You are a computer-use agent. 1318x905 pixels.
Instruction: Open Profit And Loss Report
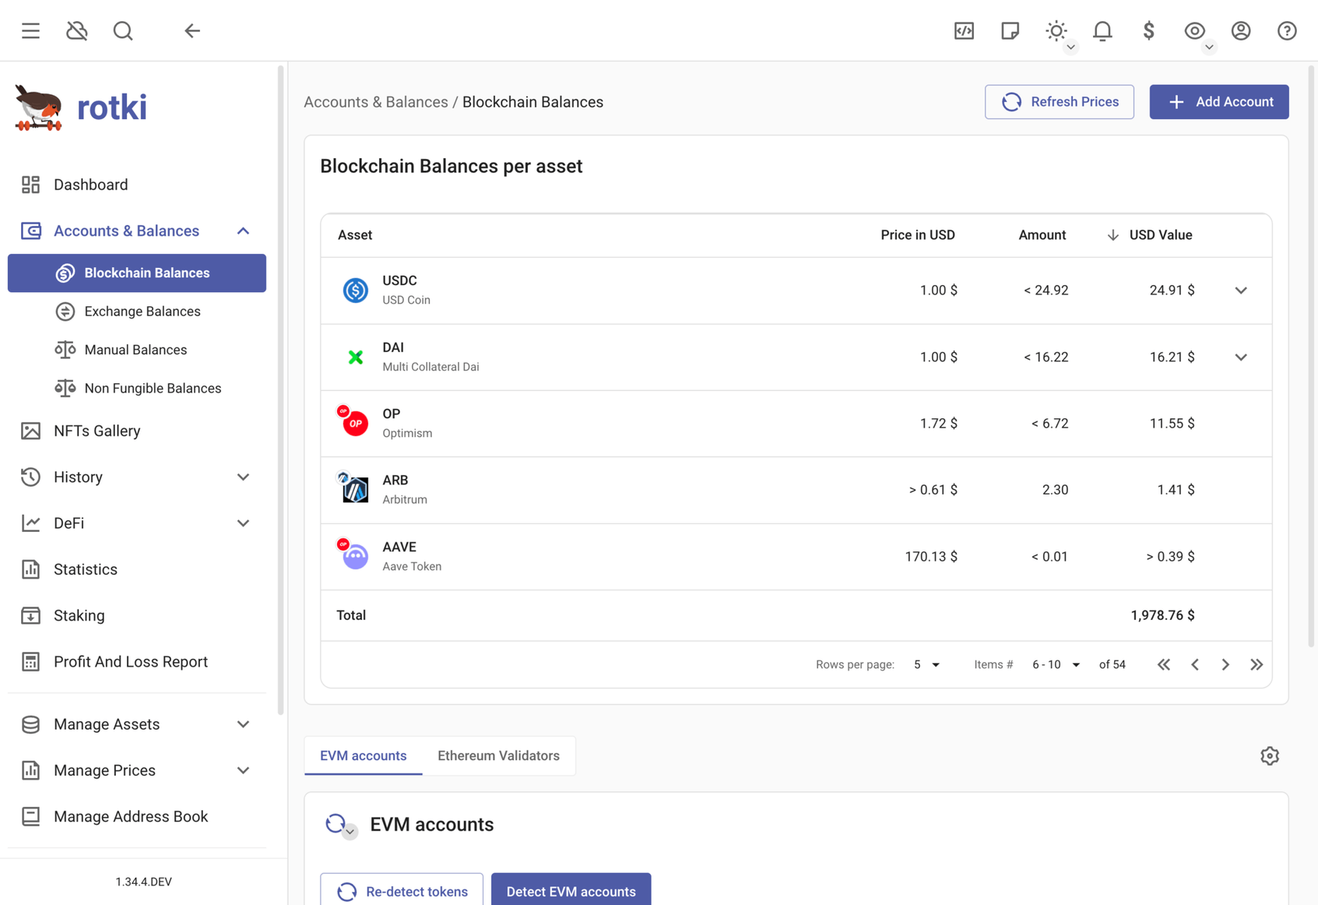click(137, 662)
